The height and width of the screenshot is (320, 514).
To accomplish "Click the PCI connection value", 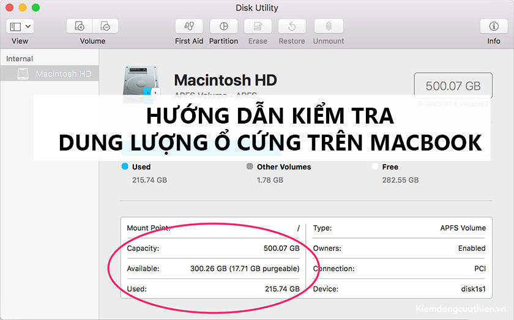I will pos(480,269).
